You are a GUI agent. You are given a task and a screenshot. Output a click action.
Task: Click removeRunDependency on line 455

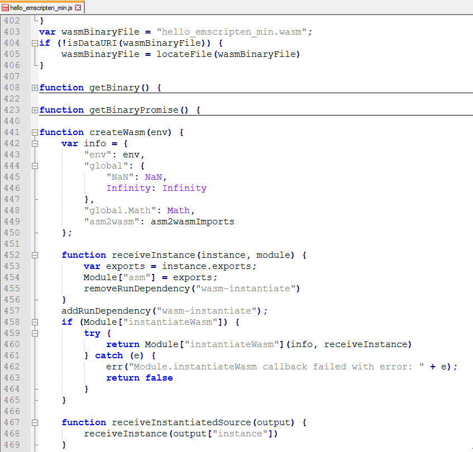point(137,288)
